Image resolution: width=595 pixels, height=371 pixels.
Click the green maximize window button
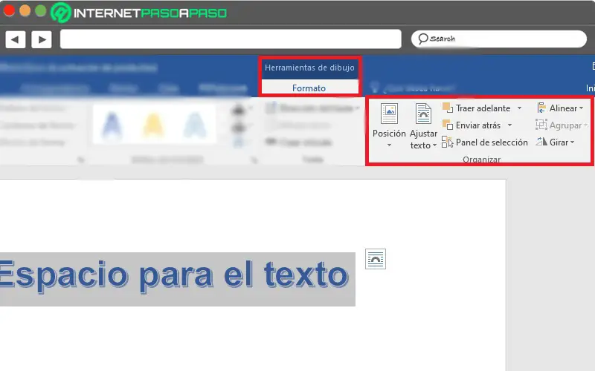point(41,10)
